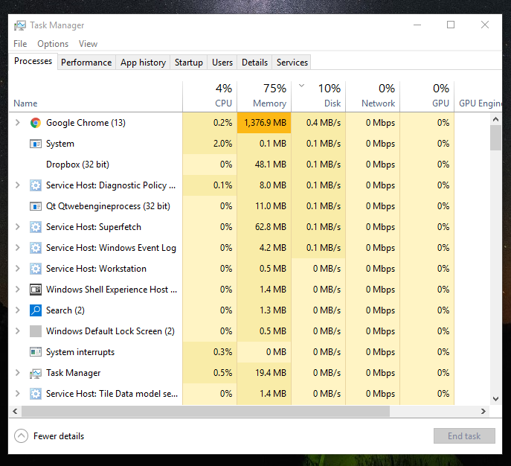The height and width of the screenshot is (466, 511).
Task: Click the Windows Shell Experience Host icon
Action: coord(36,290)
